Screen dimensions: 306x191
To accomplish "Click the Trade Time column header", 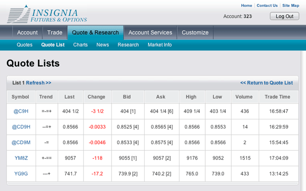I will coord(278,97).
